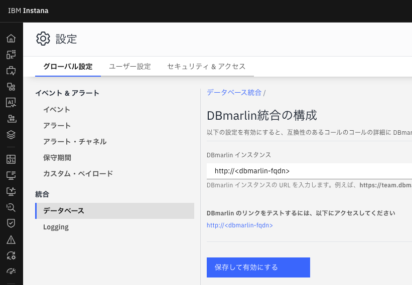Follow the データベース統合 breadcrumb link
This screenshot has height=285, width=412.
[x=234, y=93]
